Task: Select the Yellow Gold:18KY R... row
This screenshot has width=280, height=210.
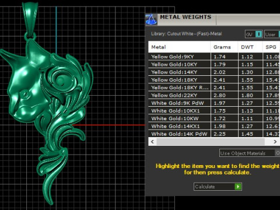Action: coord(214,87)
